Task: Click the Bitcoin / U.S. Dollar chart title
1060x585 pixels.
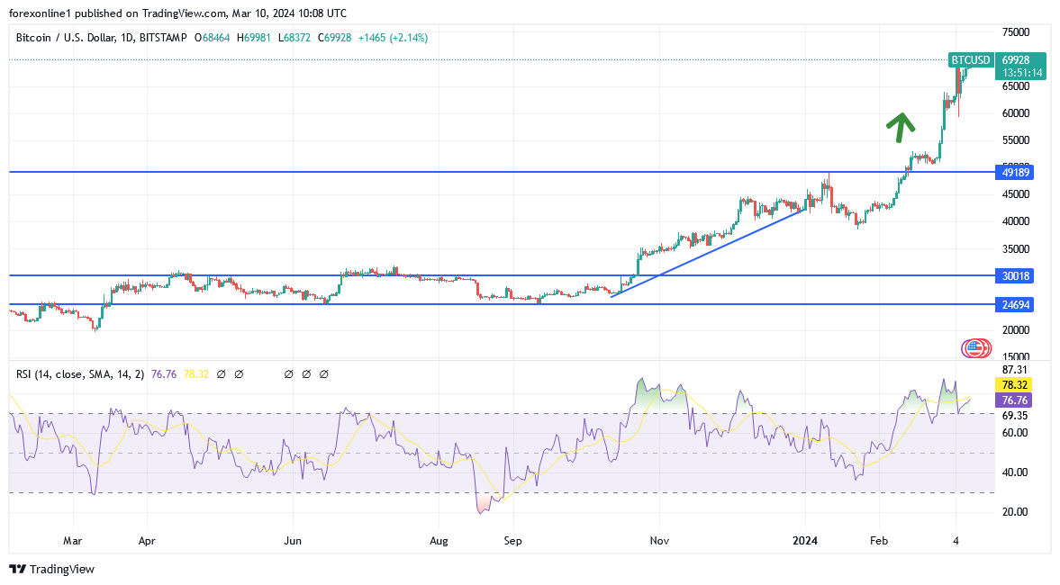Action: tap(102, 38)
